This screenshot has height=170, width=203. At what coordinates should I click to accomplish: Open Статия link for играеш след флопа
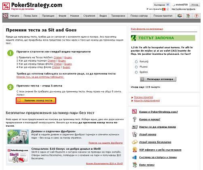56,67
